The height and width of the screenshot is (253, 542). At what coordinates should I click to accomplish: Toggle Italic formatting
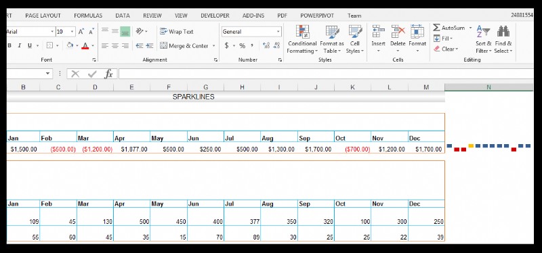tap(20, 45)
